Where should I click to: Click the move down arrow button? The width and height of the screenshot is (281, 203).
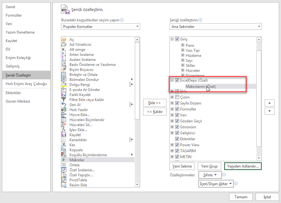270,111
